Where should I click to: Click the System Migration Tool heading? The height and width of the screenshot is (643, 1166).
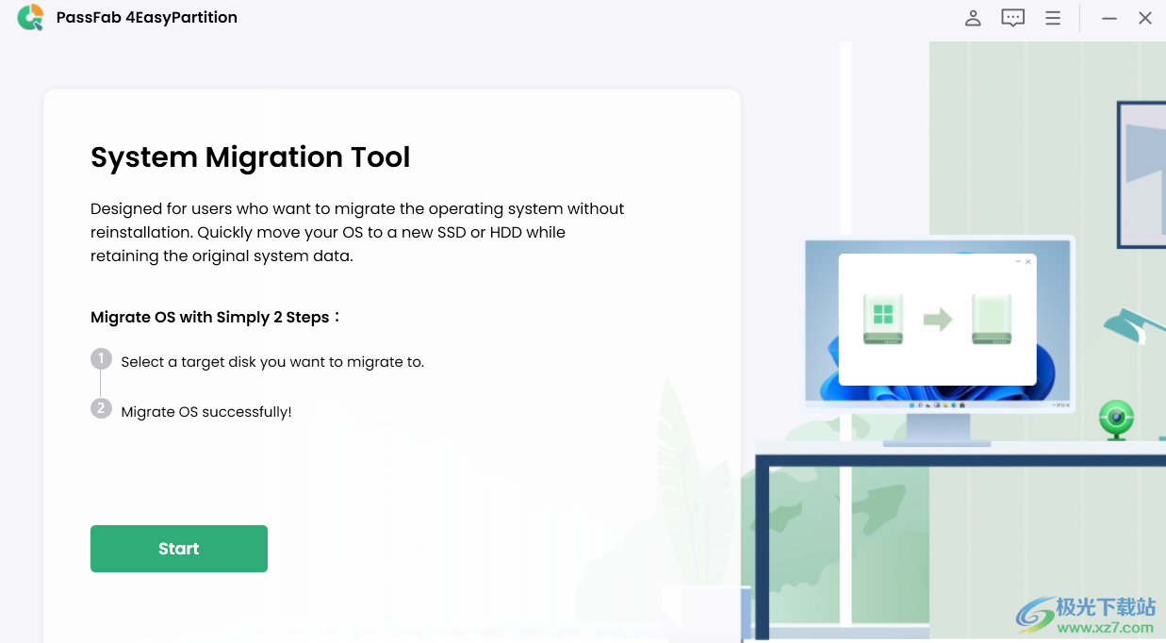tap(251, 157)
